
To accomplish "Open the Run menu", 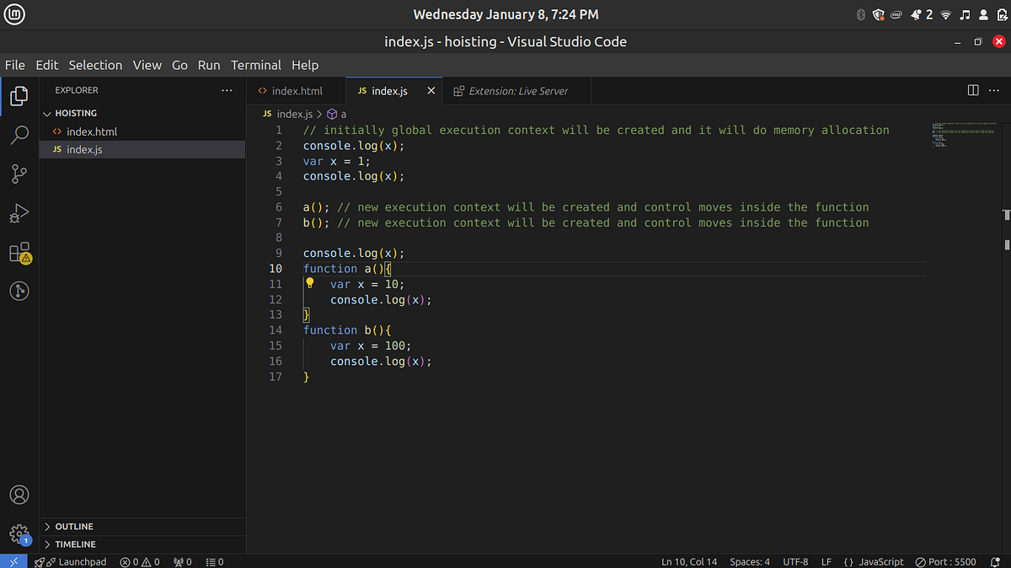I will [x=209, y=65].
